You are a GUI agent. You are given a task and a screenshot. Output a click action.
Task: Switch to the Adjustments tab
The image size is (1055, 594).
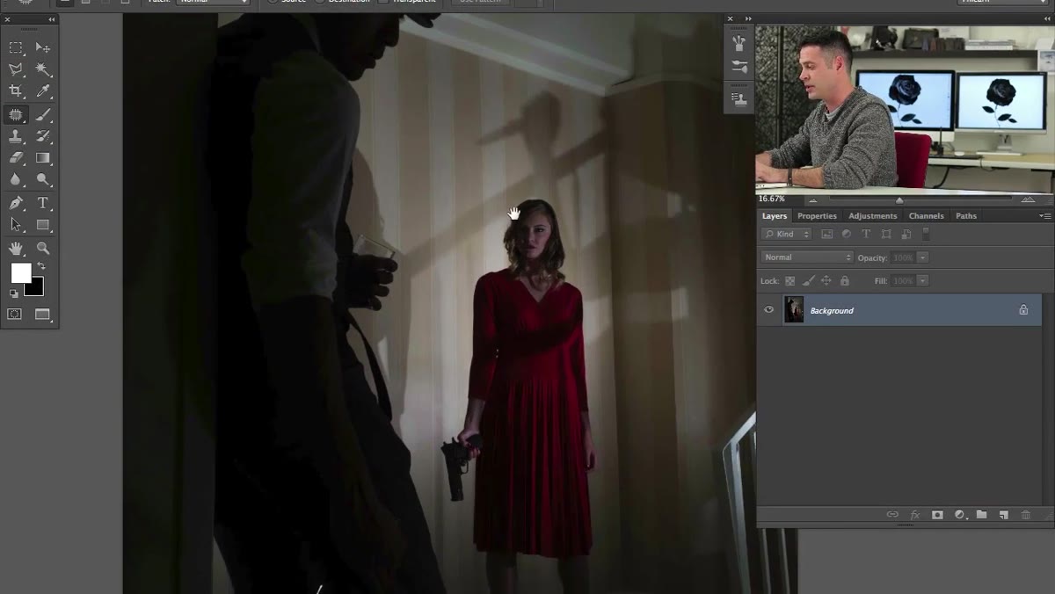[873, 215]
